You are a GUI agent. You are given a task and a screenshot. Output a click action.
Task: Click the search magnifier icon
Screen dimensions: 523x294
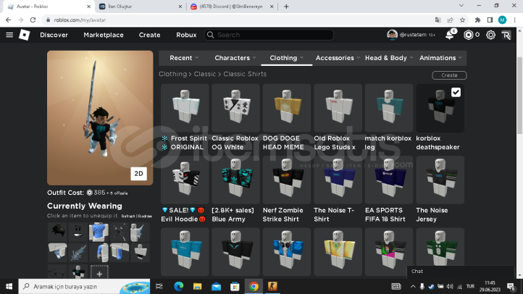(x=211, y=35)
